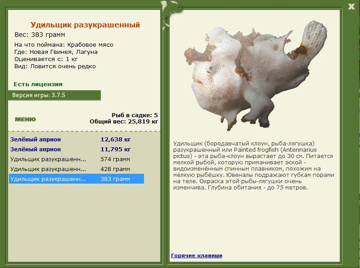
Task: Click the Вес: 383 грамм text
Action: tap(40, 35)
